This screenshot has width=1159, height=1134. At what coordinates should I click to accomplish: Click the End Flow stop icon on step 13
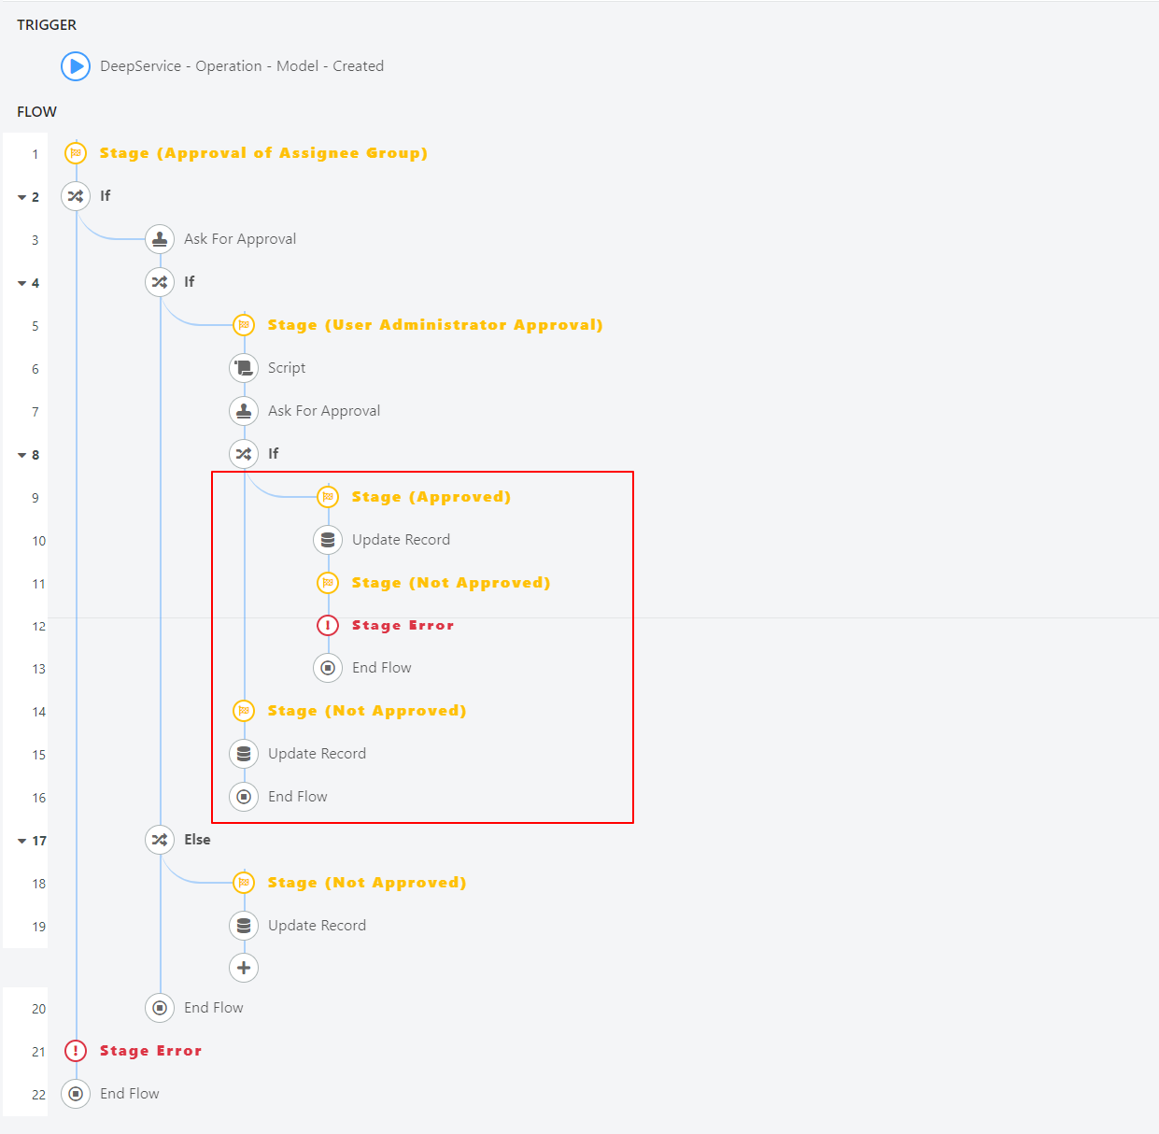(328, 668)
